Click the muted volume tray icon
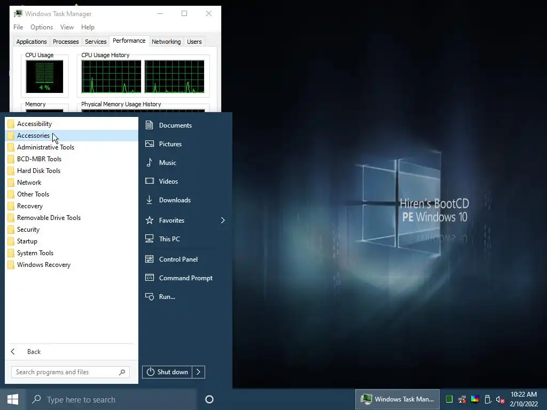Screen dimensions: 547x410 [500, 399]
